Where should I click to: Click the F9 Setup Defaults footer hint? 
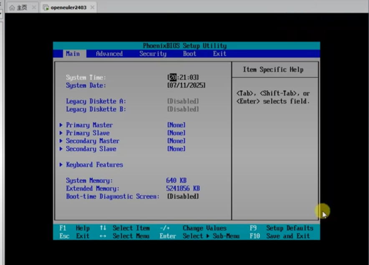(x=281, y=228)
